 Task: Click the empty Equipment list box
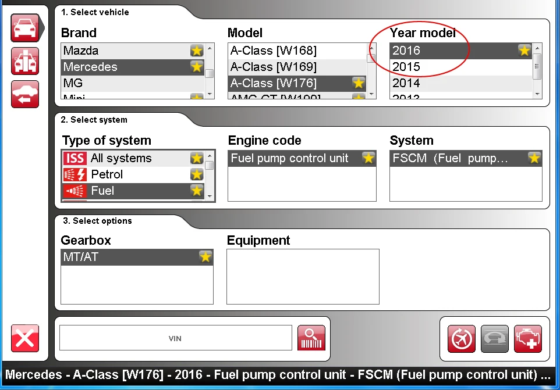click(303, 277)
